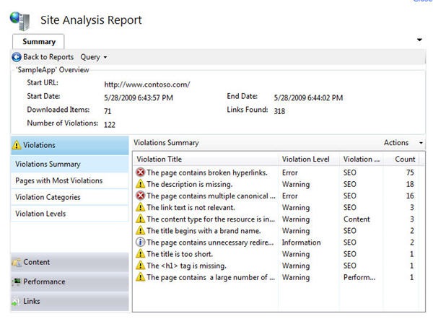The height and width of the screenshot is (319, 433).
Task: Open Violation Categories view
Action: point(48,197)
